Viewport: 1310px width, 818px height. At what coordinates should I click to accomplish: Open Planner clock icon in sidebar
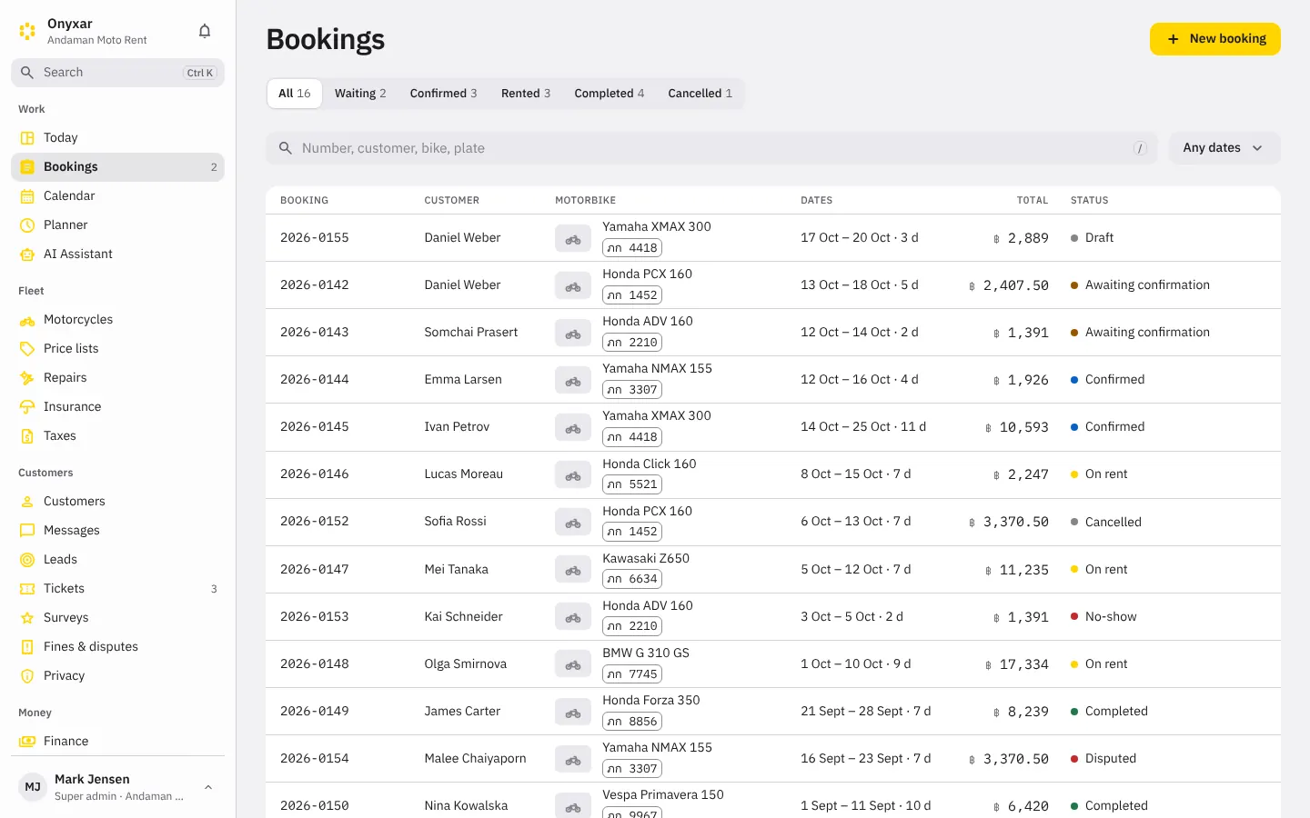pyautogui.click(x=27, y=224)
